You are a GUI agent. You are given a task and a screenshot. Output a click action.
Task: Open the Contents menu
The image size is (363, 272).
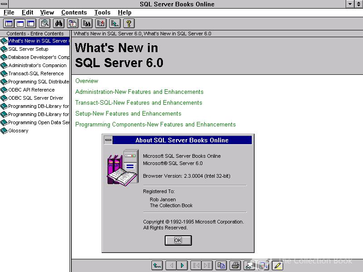(x=74, y=13)
